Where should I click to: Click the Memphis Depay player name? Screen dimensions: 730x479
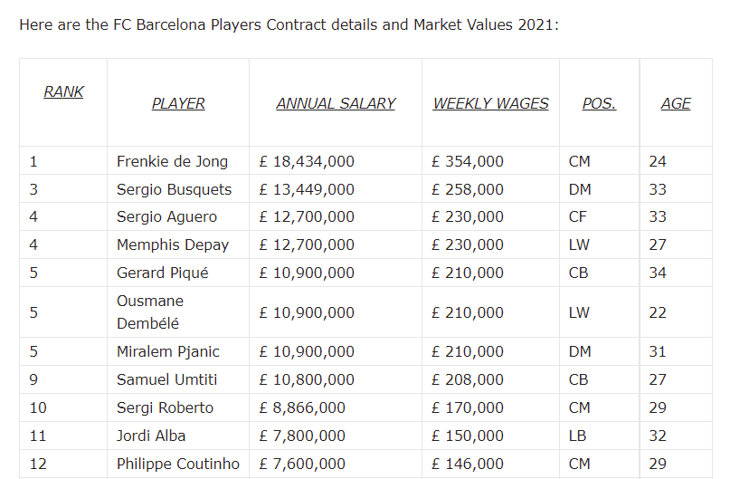click(173, 244)
